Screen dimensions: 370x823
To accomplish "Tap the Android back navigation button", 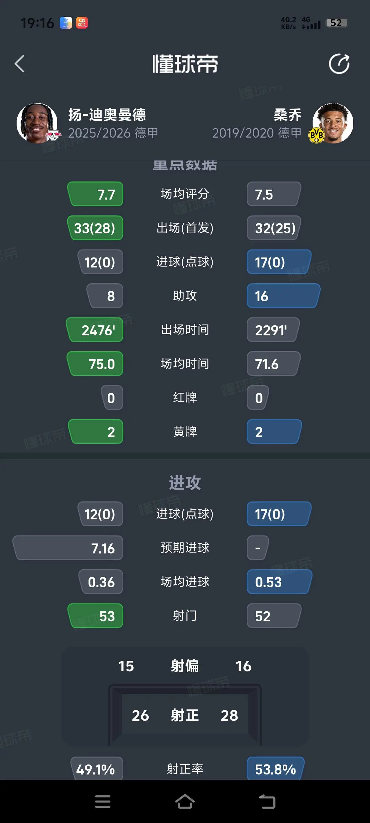I will (x=267, y=802).
